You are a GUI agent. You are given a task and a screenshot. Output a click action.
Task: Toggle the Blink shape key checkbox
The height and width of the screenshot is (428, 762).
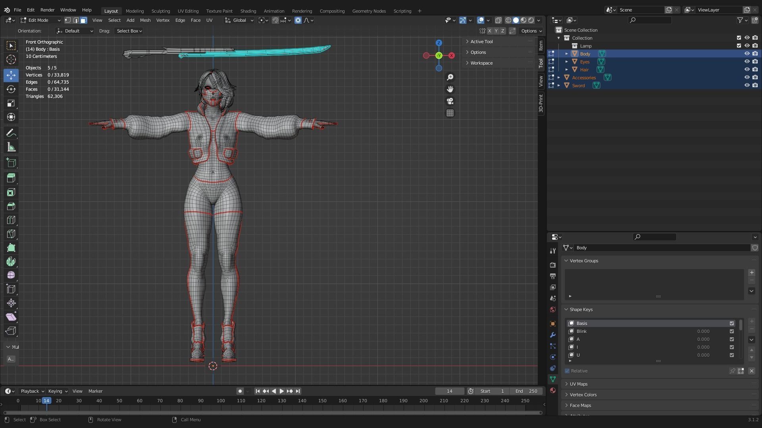tap(732, 331)
